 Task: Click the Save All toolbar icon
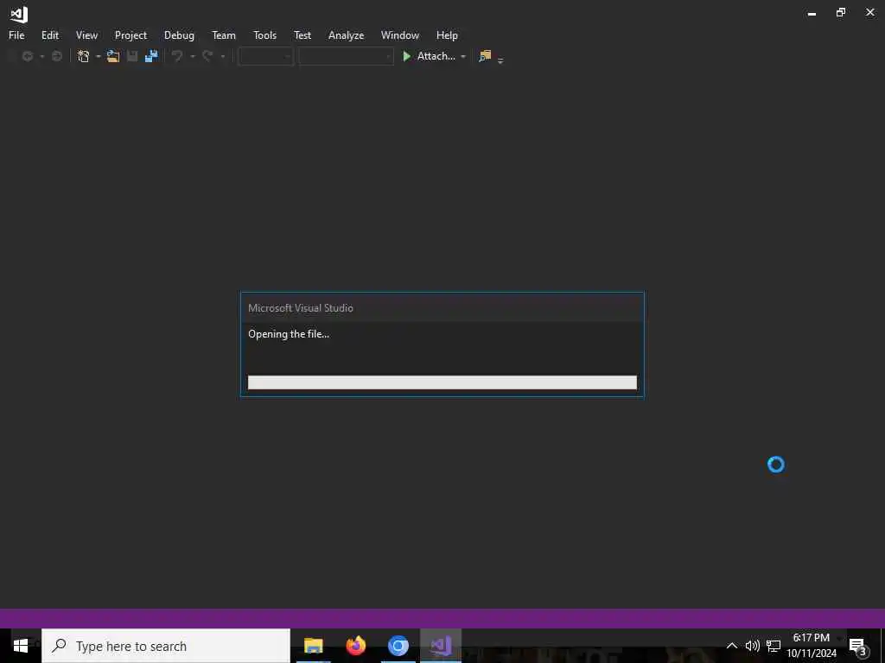coord(151,56)
